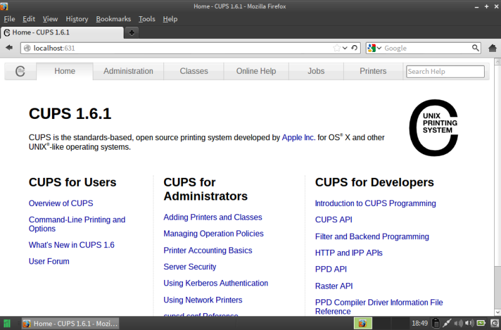The width and height of the screenshot is (501, 330).
Task: Click the logout power icon in panel
Action: tap(493, 323)
